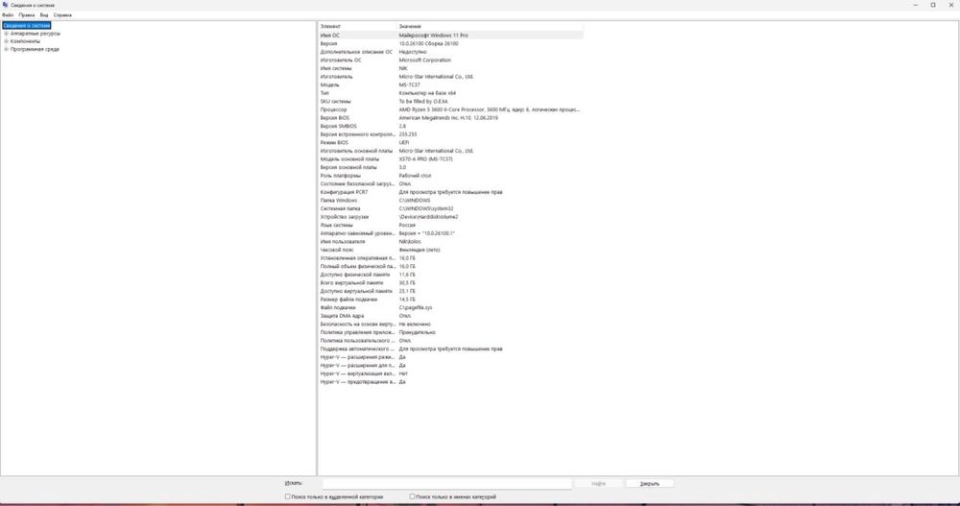Click the Версия row label
This screenshot has height=506, width=960.
[x=328, y=44]
